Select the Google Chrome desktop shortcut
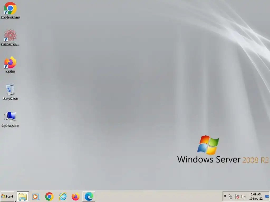This screenshot has height=202, width=270. [x=10, y=10]
